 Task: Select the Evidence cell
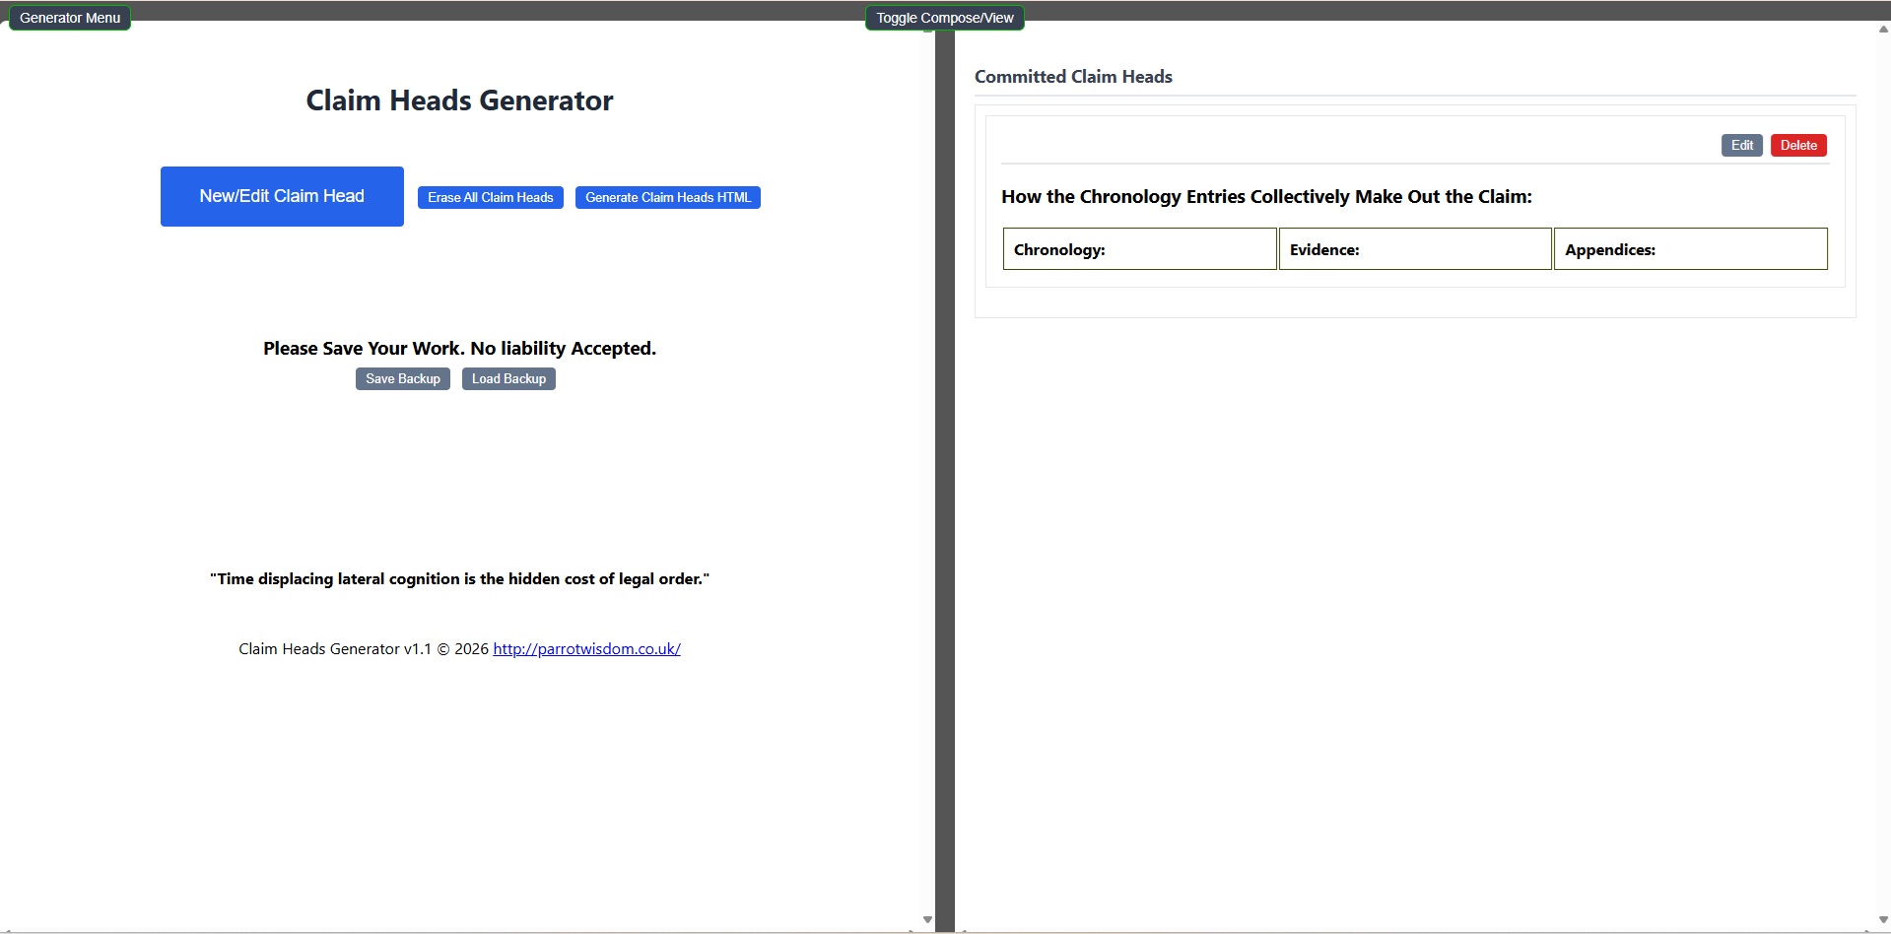[1414, 249]
